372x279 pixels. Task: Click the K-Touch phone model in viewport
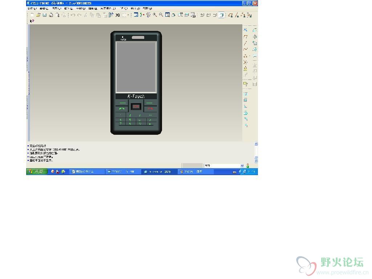136,82
